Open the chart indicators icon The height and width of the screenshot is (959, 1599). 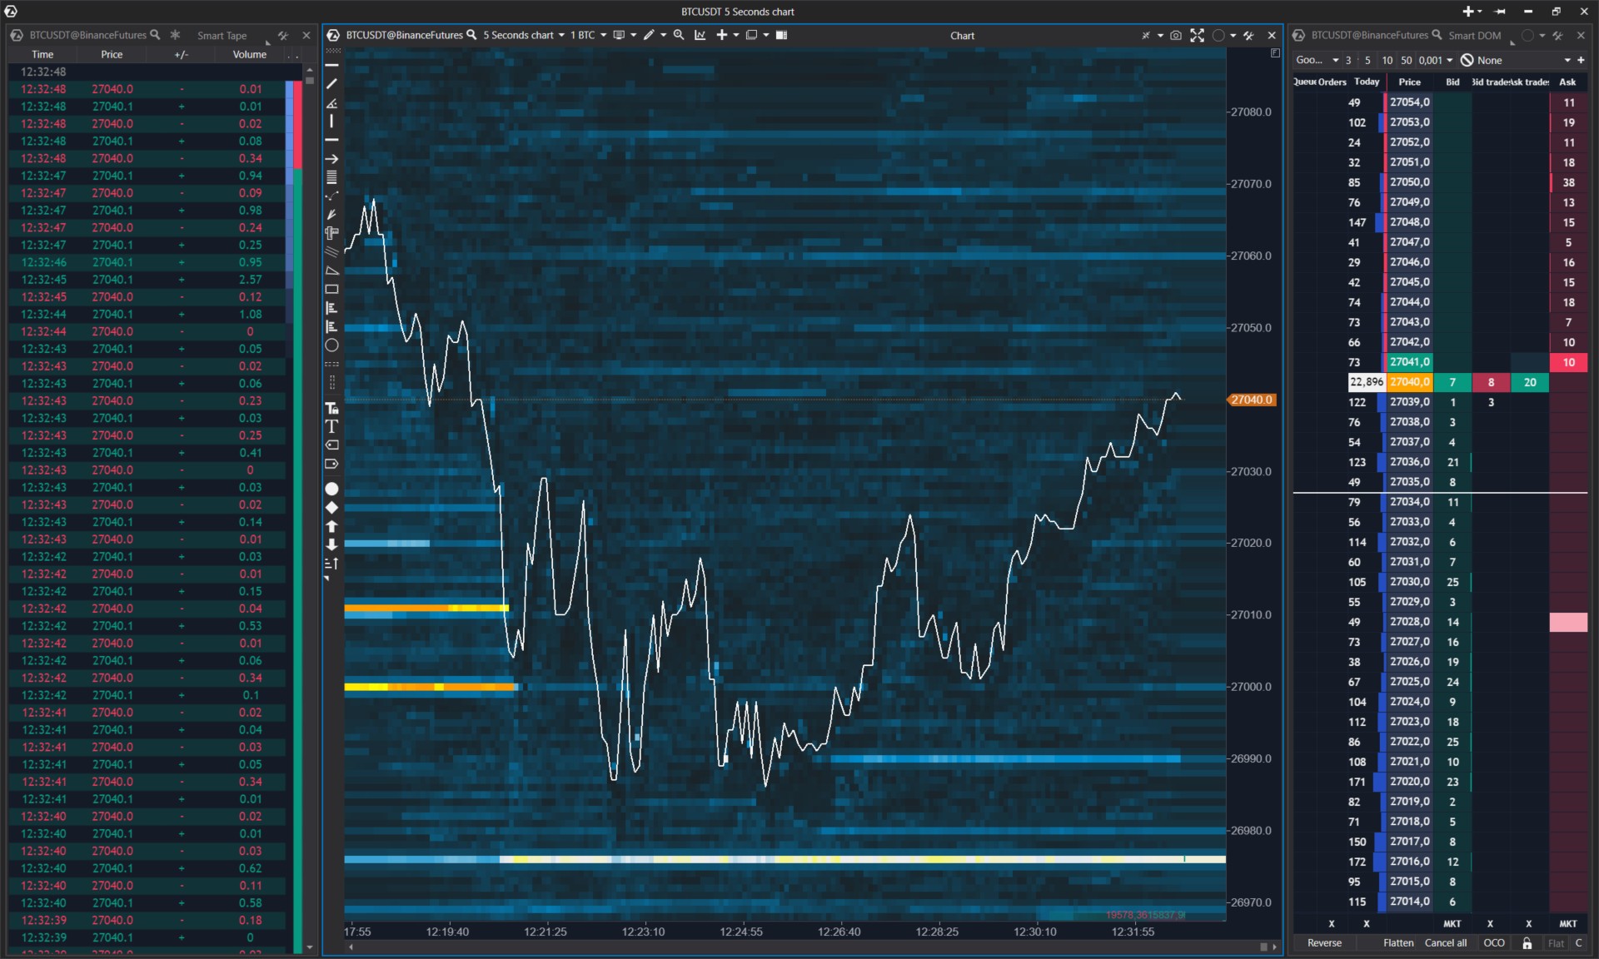[x=700, y=35]
